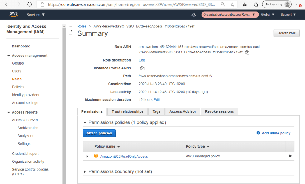305x184 pixels.
Task: Expand the AmazonEC2ReadOnlyAccess policy row
Action: click(87, 156)
